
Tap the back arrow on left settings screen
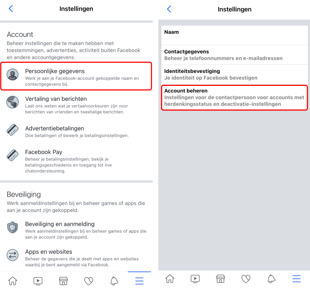(11, 9)
